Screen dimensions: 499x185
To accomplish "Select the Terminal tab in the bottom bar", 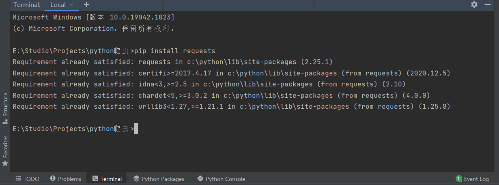I will 111,179.
